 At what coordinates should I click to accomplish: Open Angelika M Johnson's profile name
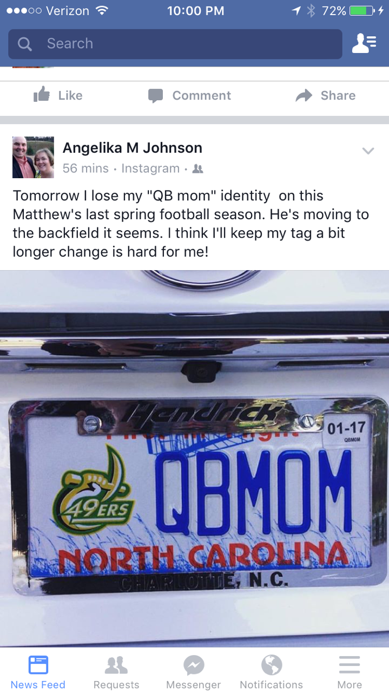click(133, 148)
